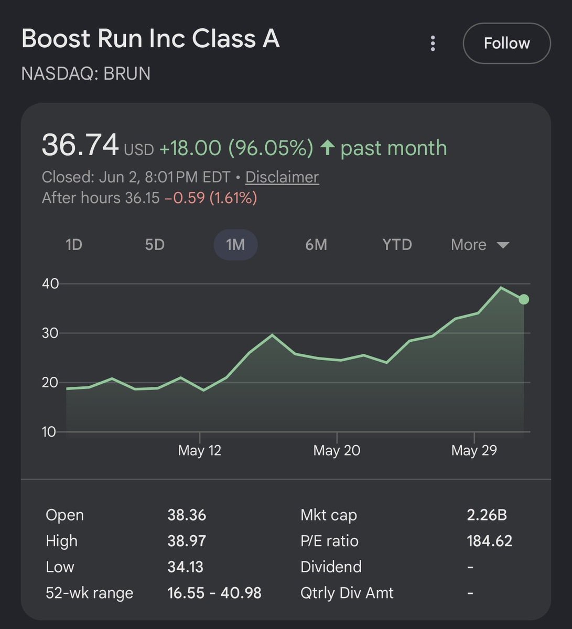572x629 pixels.
Task: Follow Boost Run Inc stock
Action: click(x=506, y=44)
